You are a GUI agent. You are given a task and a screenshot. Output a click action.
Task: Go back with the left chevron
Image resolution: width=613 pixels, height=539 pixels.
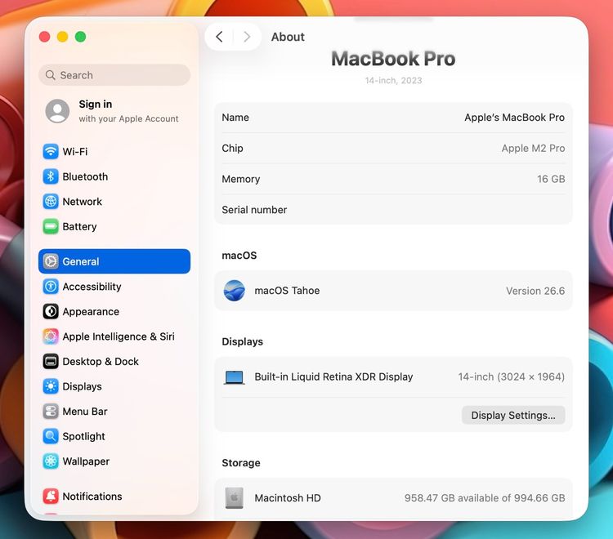[219, 37]
